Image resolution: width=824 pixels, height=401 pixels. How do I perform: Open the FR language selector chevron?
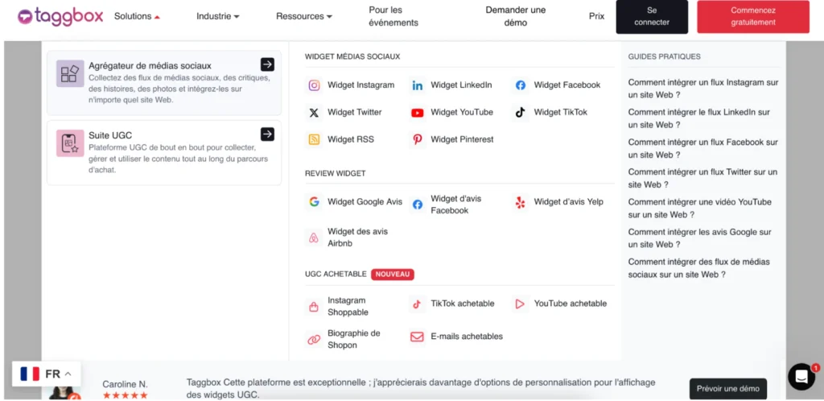click(68, 374)
